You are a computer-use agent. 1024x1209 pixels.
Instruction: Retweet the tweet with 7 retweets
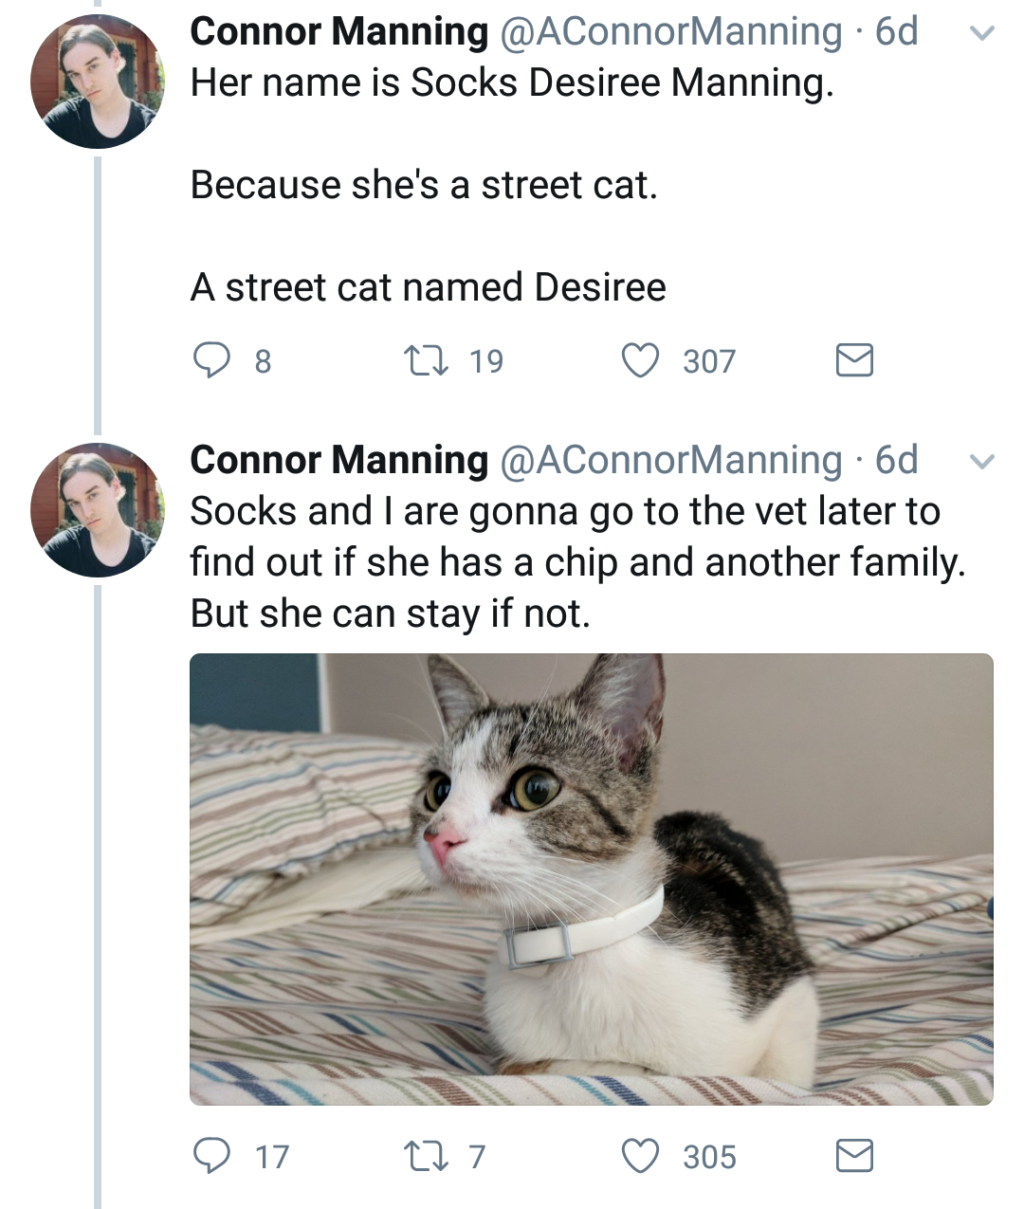(418, 1156)
